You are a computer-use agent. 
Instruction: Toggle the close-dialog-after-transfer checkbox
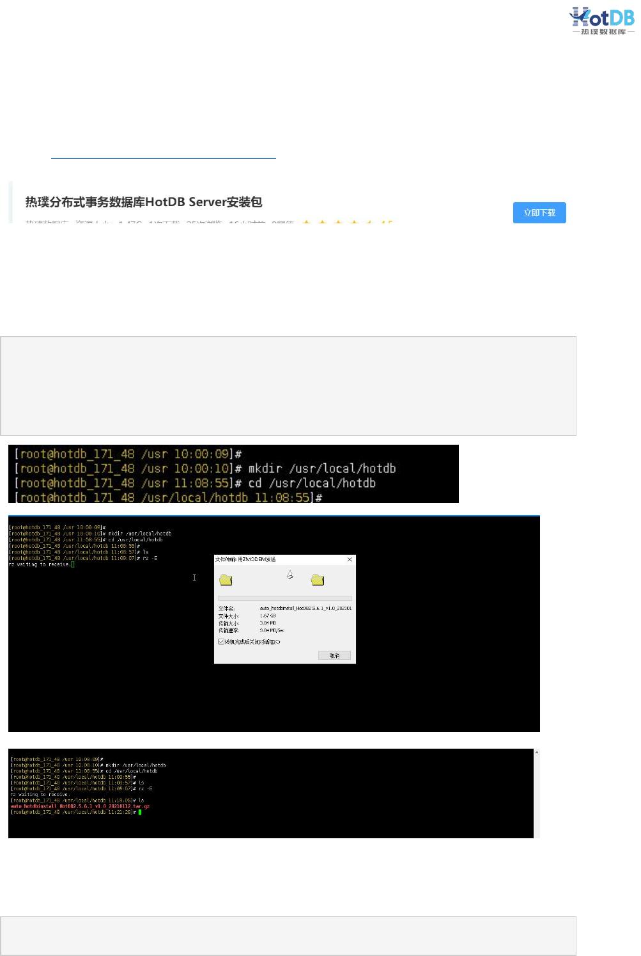point(221,641)
